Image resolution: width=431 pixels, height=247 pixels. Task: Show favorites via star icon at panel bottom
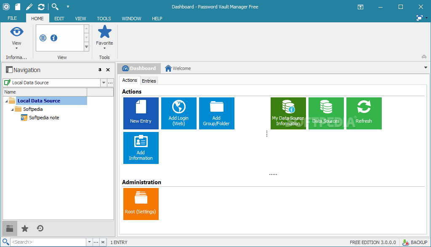point(25,228)
